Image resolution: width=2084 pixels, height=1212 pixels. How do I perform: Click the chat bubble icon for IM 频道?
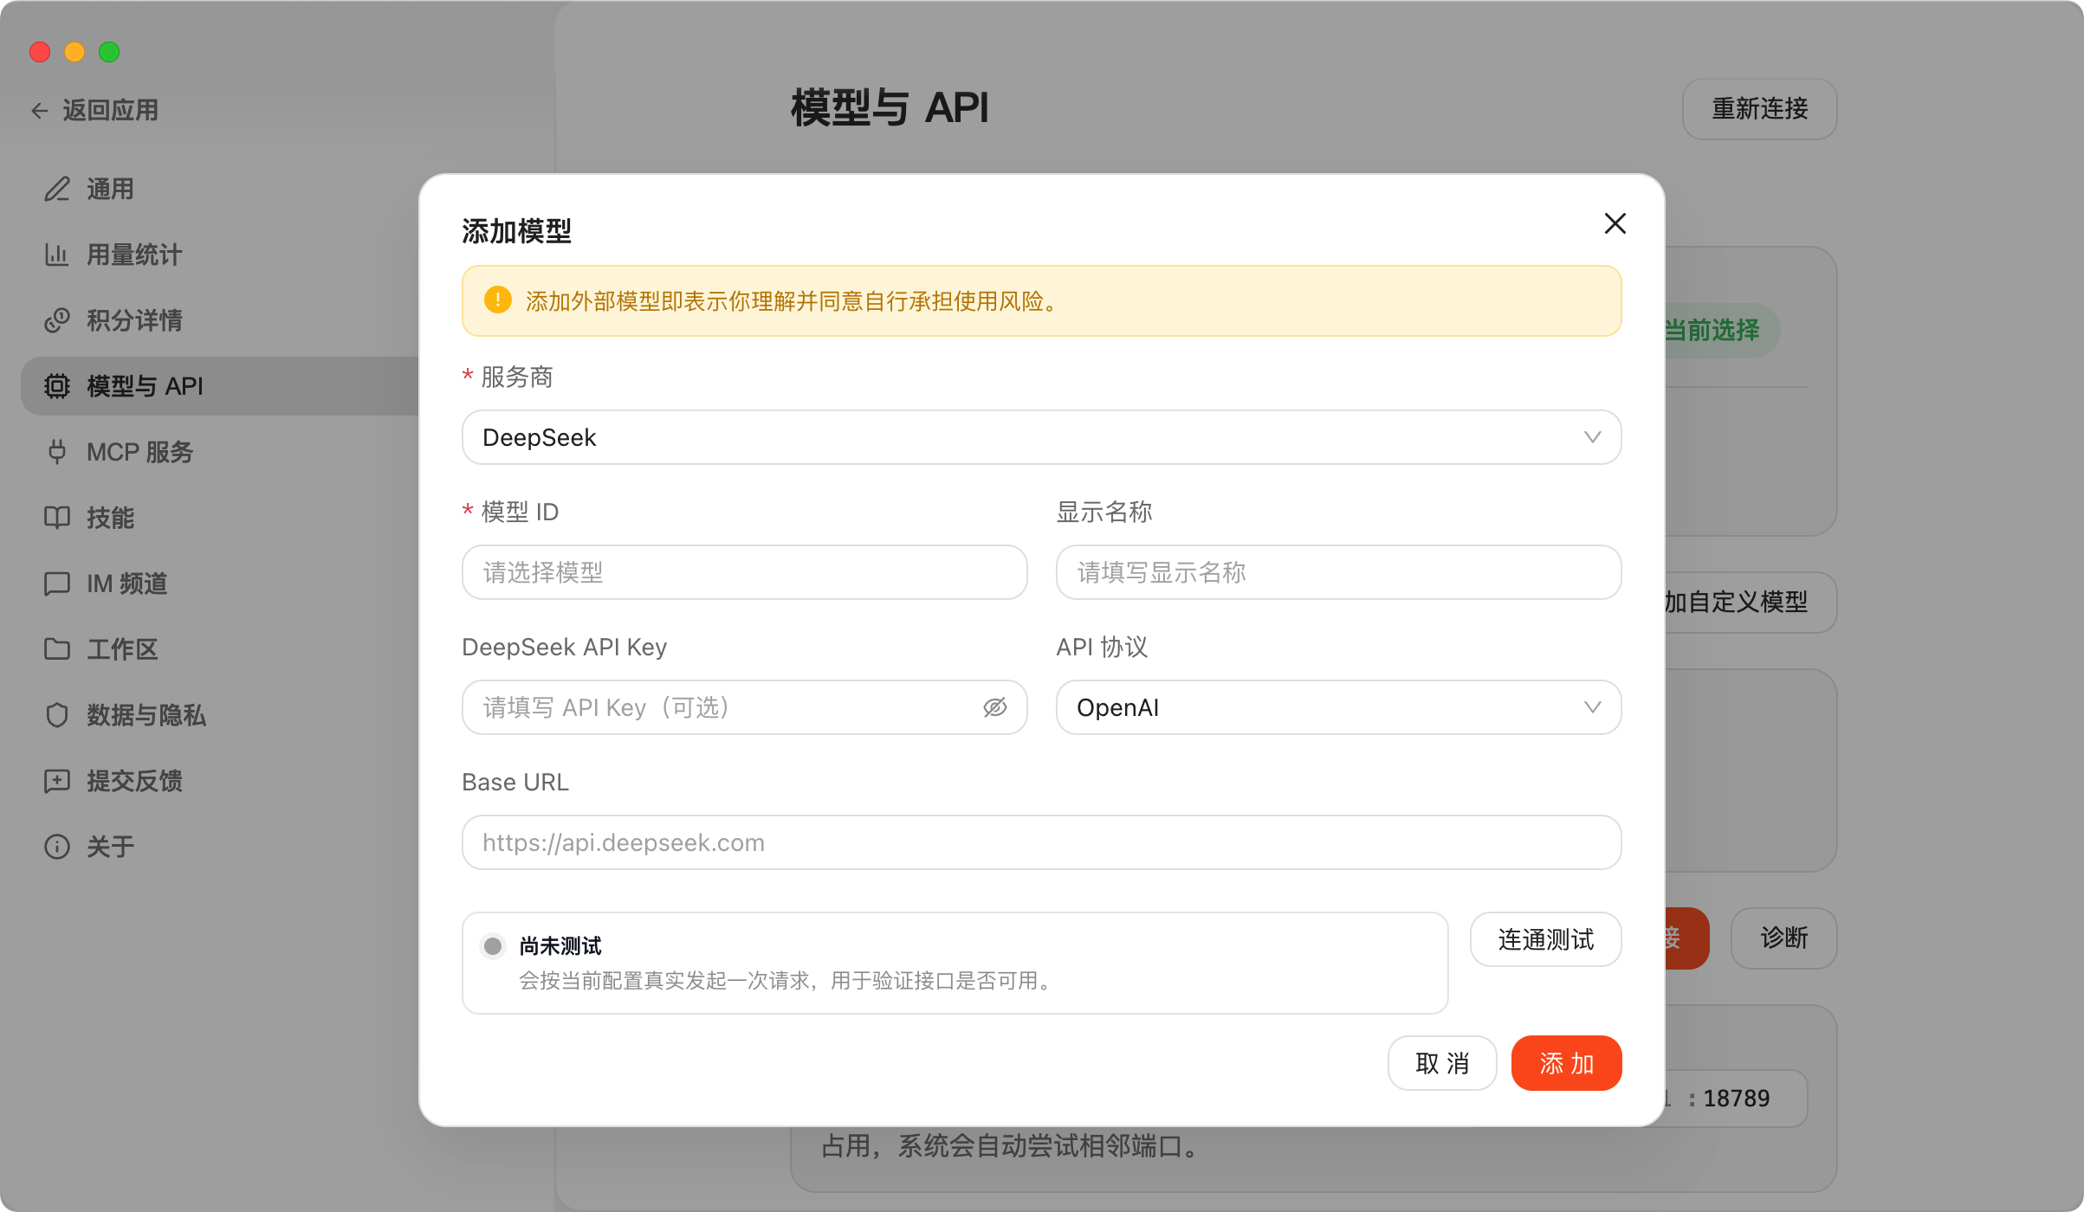(x=57, y=583)
